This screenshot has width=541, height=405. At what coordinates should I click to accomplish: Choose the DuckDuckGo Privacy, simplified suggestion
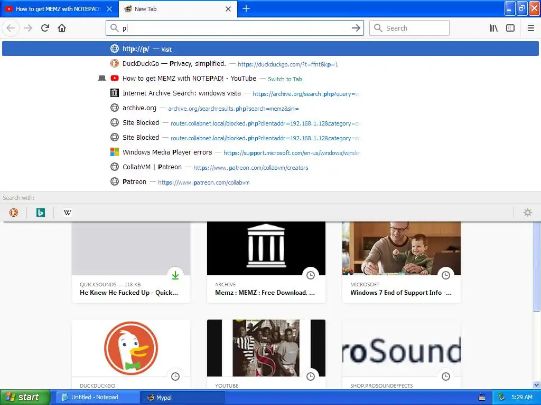pyautogui.click(x=270, y=64)
